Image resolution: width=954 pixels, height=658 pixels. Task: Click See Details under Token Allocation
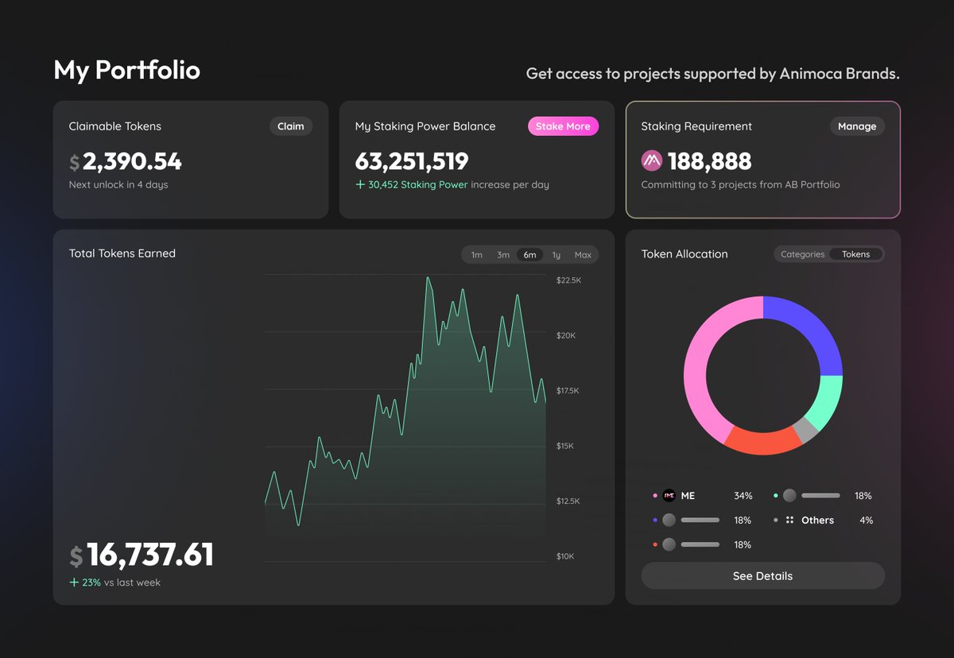point(762,575)
